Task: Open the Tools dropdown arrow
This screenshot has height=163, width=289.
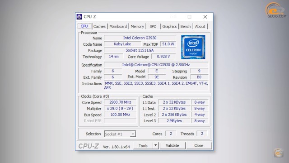Action: pyautogui.click(x=155, y=145)
